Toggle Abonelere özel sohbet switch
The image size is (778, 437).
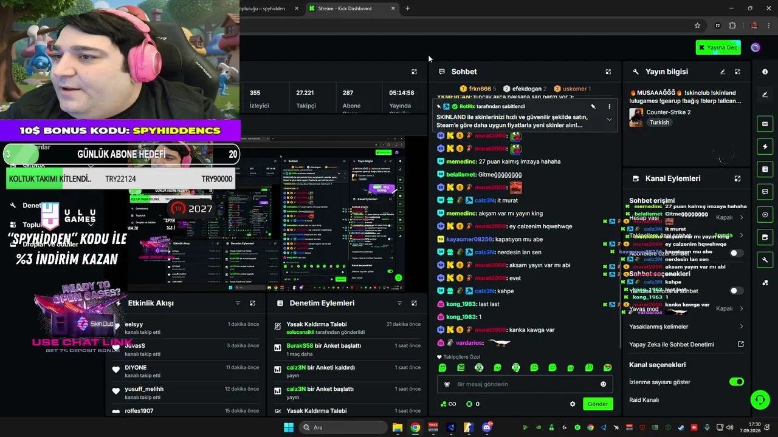[737, 252]
